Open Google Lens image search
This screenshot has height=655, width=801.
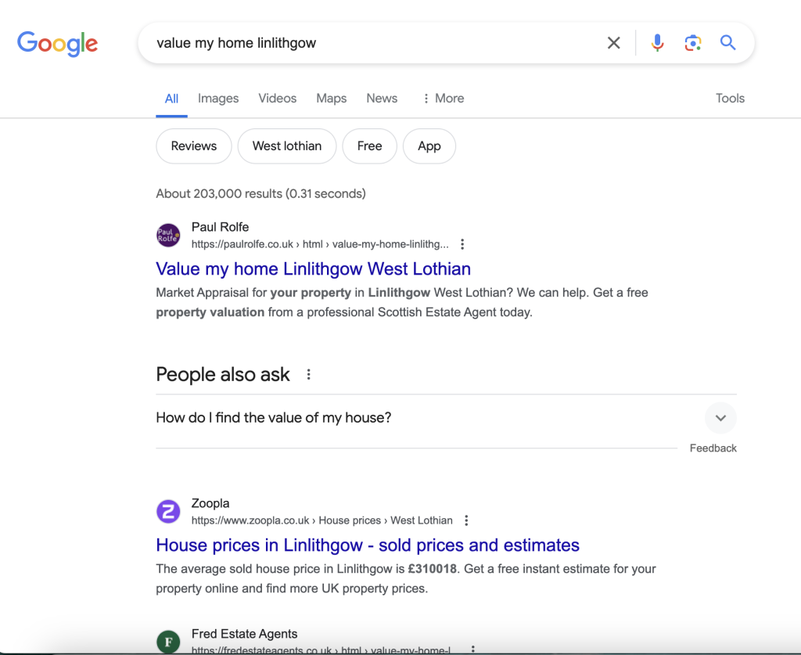692,43
